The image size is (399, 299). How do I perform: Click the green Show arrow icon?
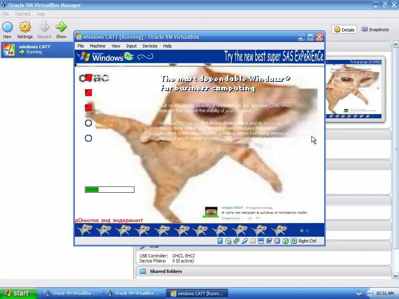coord(61,27)
